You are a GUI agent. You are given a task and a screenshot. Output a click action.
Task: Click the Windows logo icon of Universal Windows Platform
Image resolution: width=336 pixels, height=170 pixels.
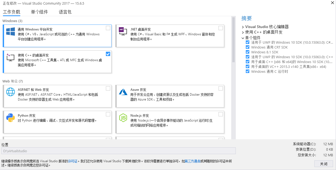[11, 32]
